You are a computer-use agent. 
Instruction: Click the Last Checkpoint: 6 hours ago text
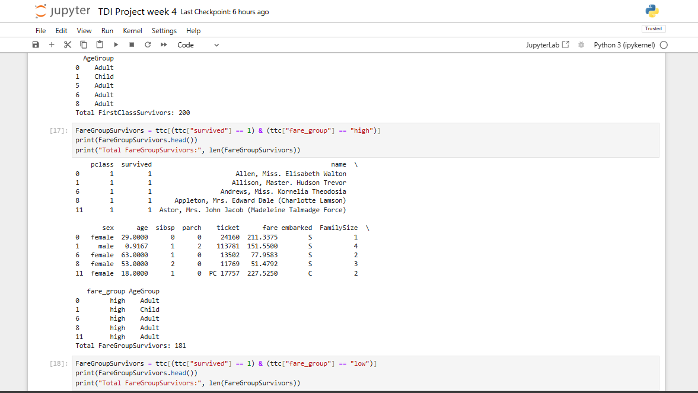coord(224,12)
